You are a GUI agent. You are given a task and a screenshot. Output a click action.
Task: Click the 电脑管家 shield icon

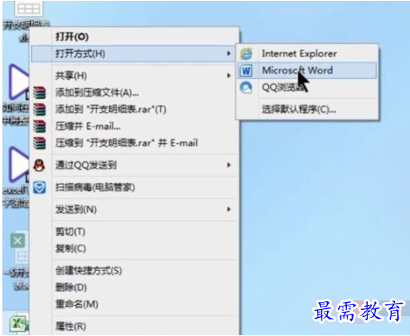[x=39, y=187]
